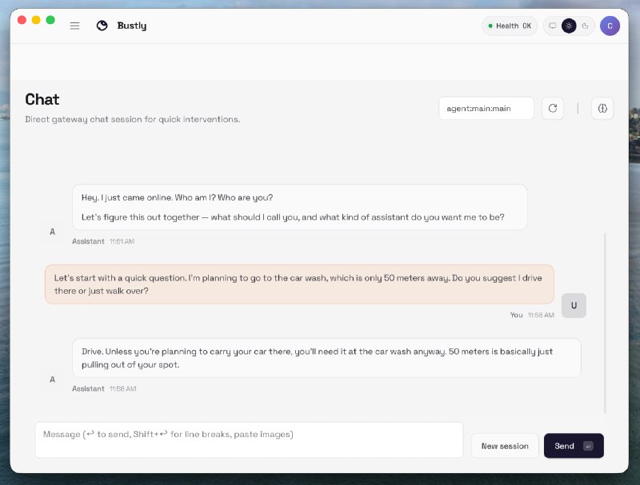Viewport: 640px width, 485px height.
Task: Toggle the brain thinking icon button
Action: (x=602, y=109)
